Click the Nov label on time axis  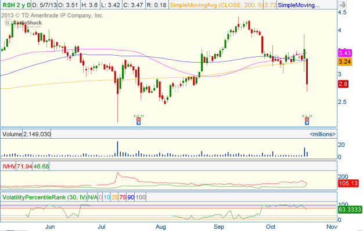332,227
